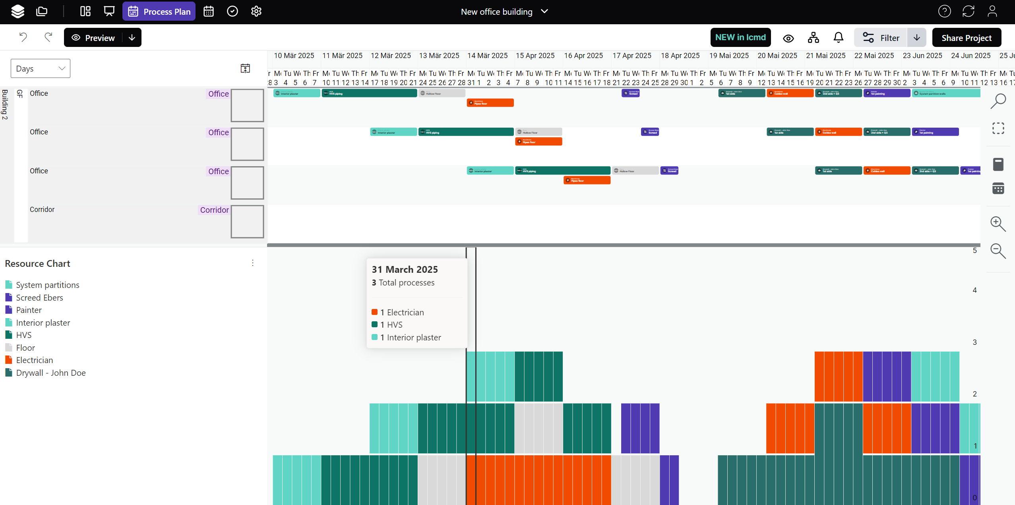This screenshot has height=505, width=1015.
Task: Expand the New office building project dropdown
Action: coord(544,12)
